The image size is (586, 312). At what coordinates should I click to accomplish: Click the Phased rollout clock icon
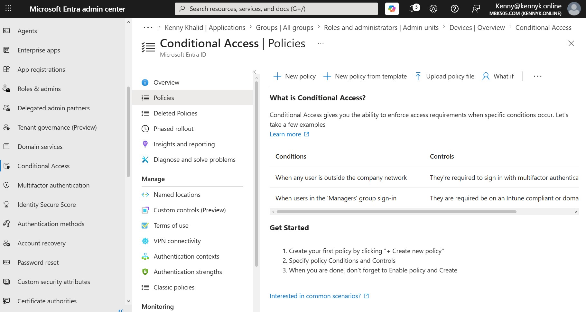145,129
